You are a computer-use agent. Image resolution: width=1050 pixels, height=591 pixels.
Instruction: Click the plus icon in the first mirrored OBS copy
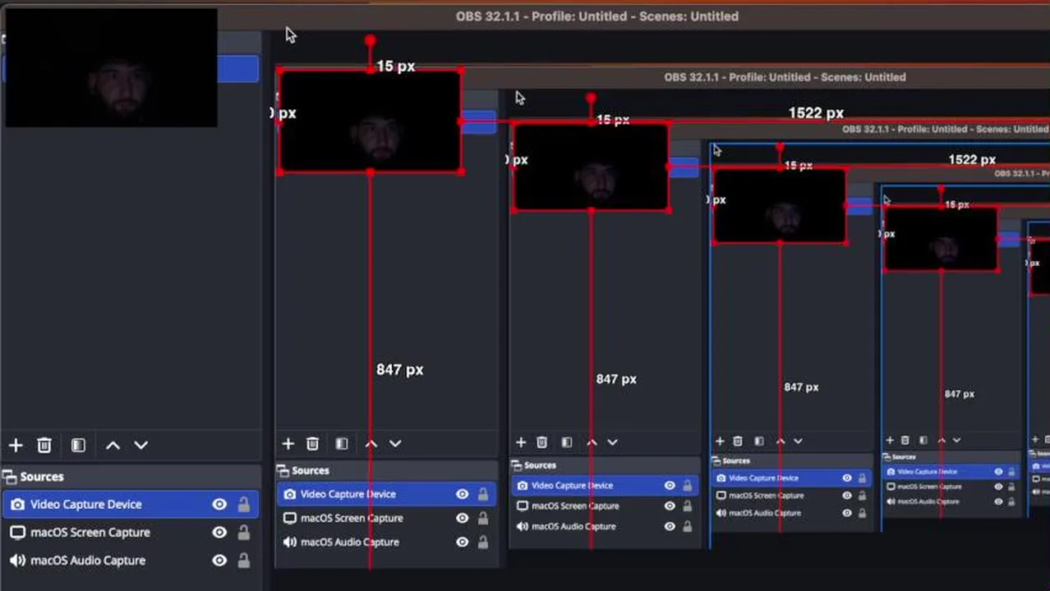288,444
